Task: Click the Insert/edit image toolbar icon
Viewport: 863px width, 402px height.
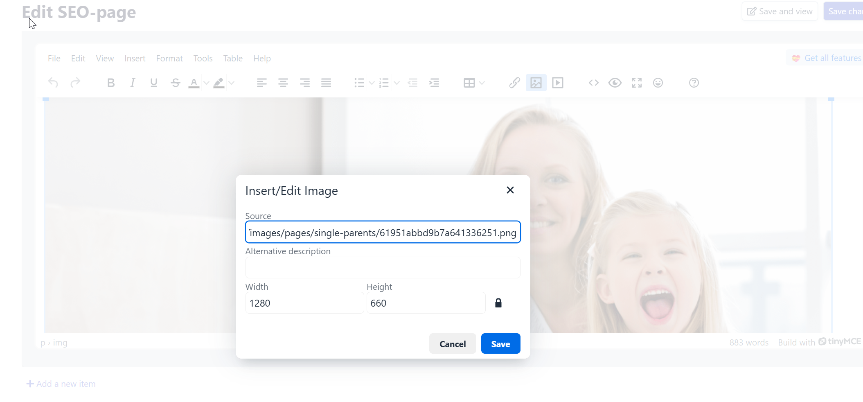Action: [536, 83]
